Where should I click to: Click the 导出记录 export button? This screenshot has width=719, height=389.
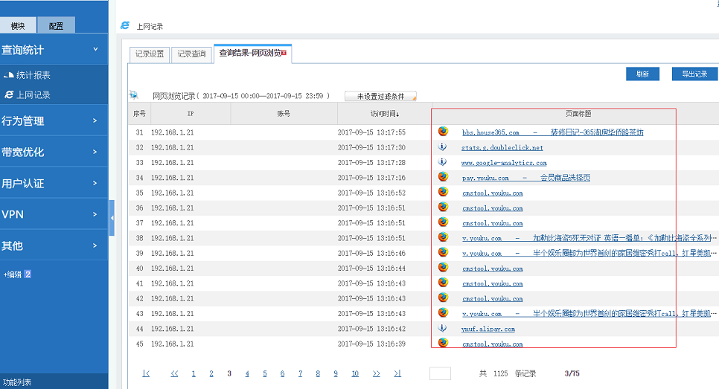[x=694, y=74]
